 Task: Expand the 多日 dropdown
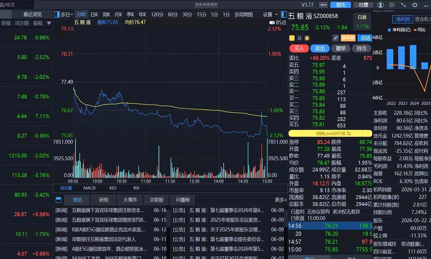tap(67, 14)
